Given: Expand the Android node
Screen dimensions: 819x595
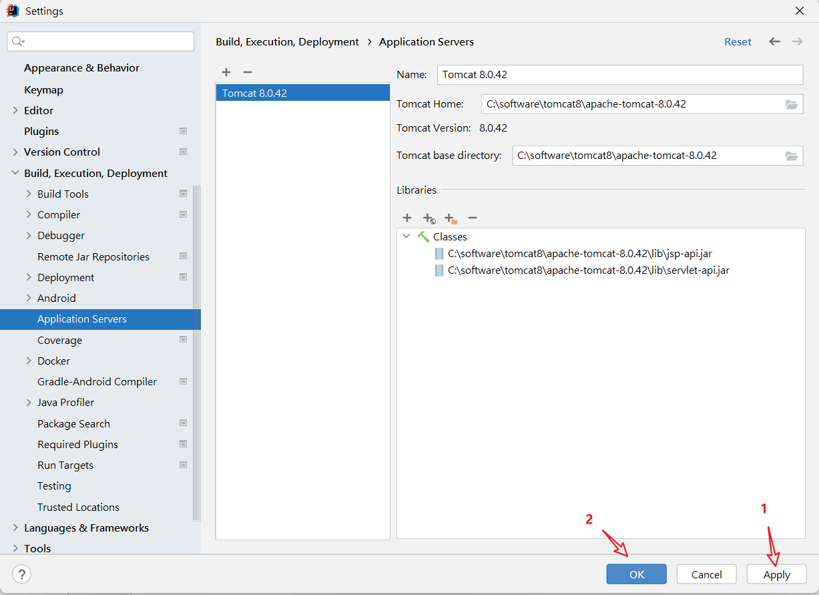Looking at the screenshot, I should [x=29, y=298].
